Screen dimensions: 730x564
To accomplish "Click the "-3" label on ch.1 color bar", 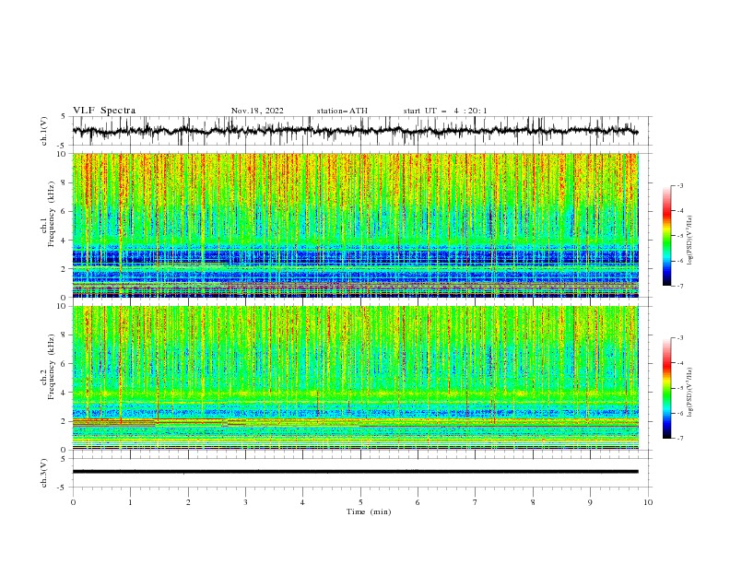I will coord(679,185).
